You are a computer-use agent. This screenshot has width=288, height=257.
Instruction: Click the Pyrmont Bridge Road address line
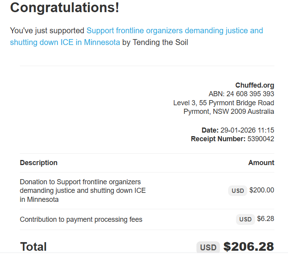click(x=223, y=103)
